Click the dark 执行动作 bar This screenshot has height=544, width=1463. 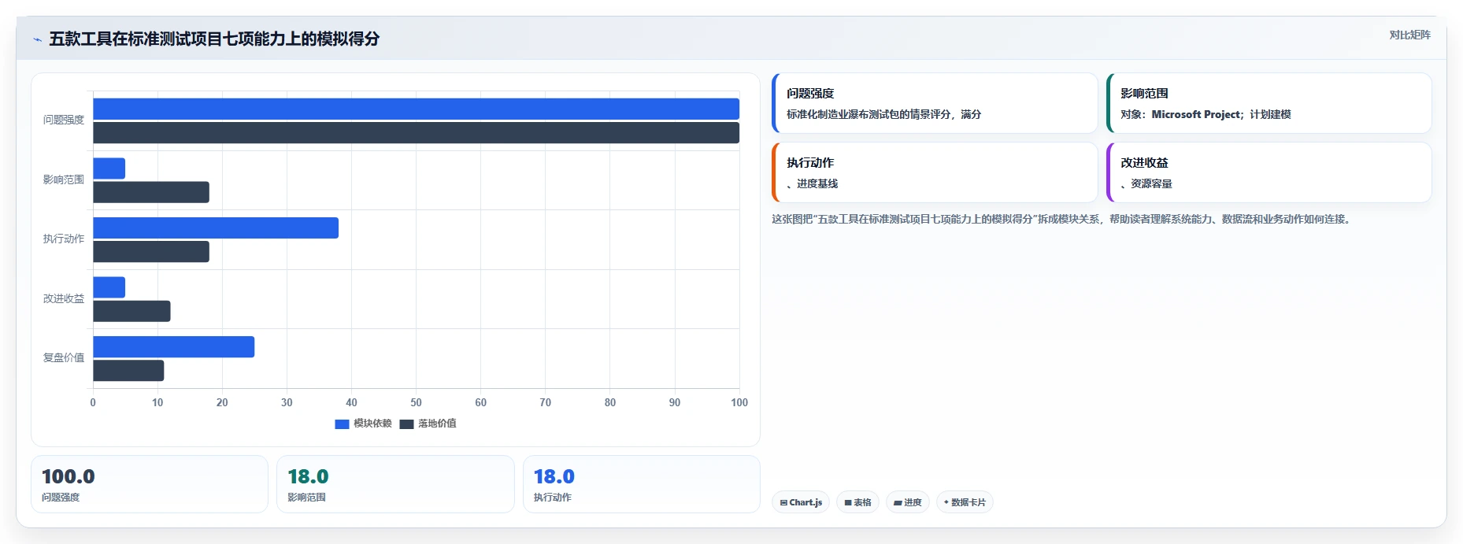pos(151,252)
